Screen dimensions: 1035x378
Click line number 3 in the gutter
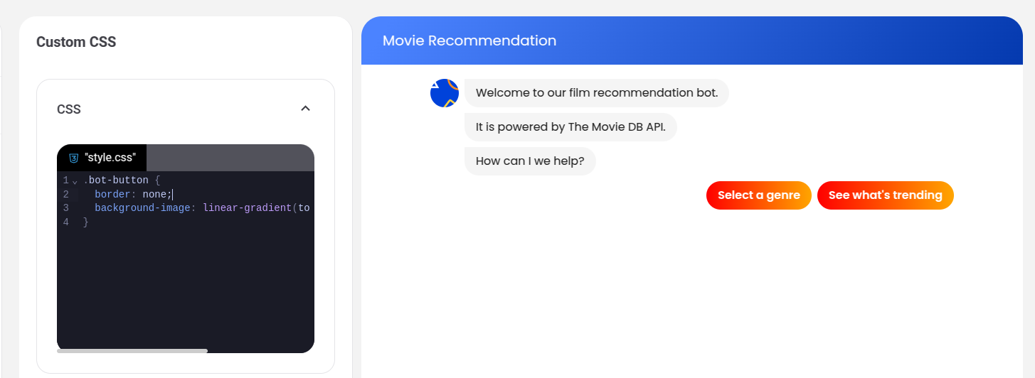65,208
